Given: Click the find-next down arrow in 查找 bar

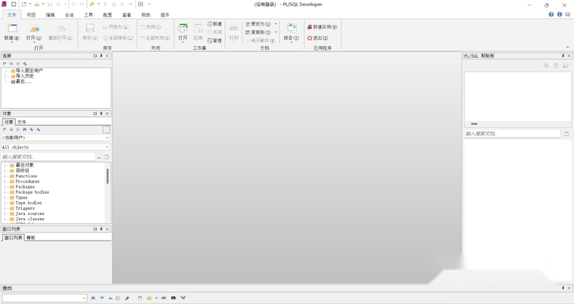Looking at the screenshot, I should click(102, 298).
